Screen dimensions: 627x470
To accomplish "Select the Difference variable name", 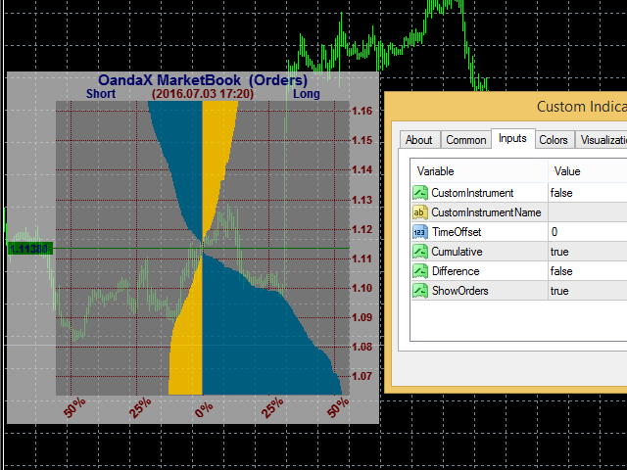I will click(x=456, y=271).
